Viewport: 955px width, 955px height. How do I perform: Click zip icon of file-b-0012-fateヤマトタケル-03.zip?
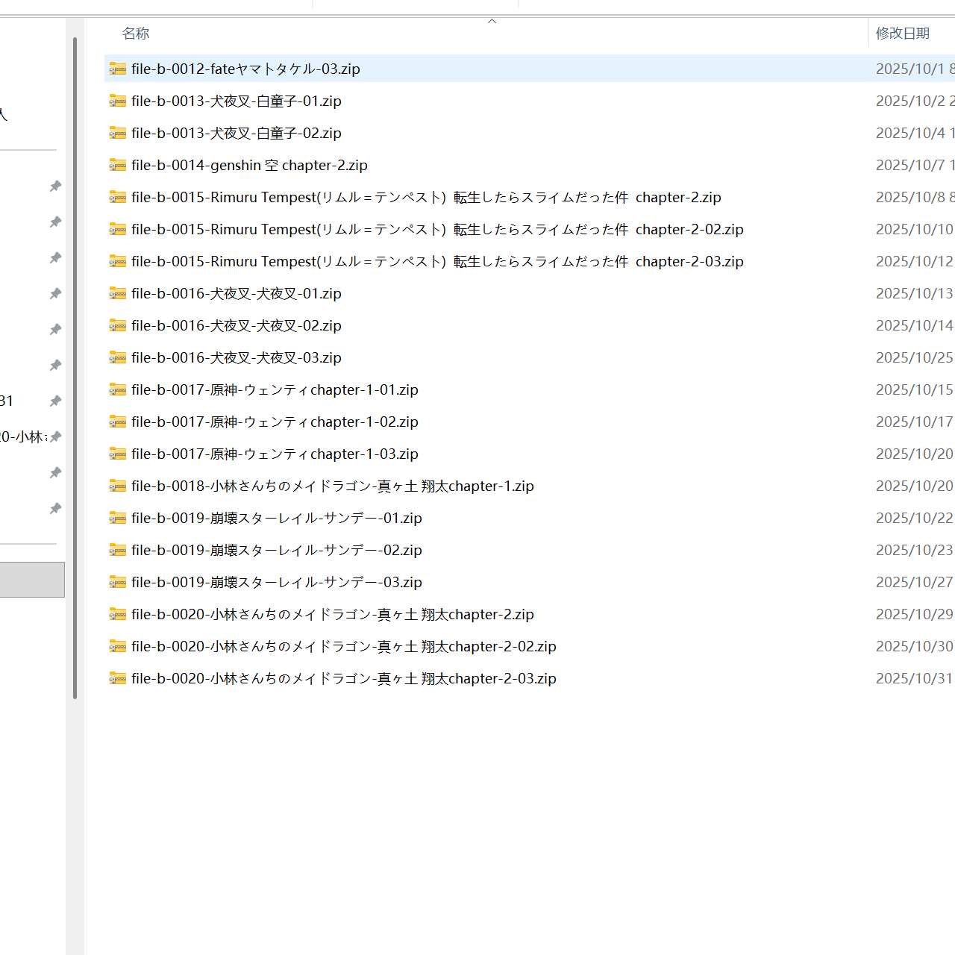[x=118, y=69]
